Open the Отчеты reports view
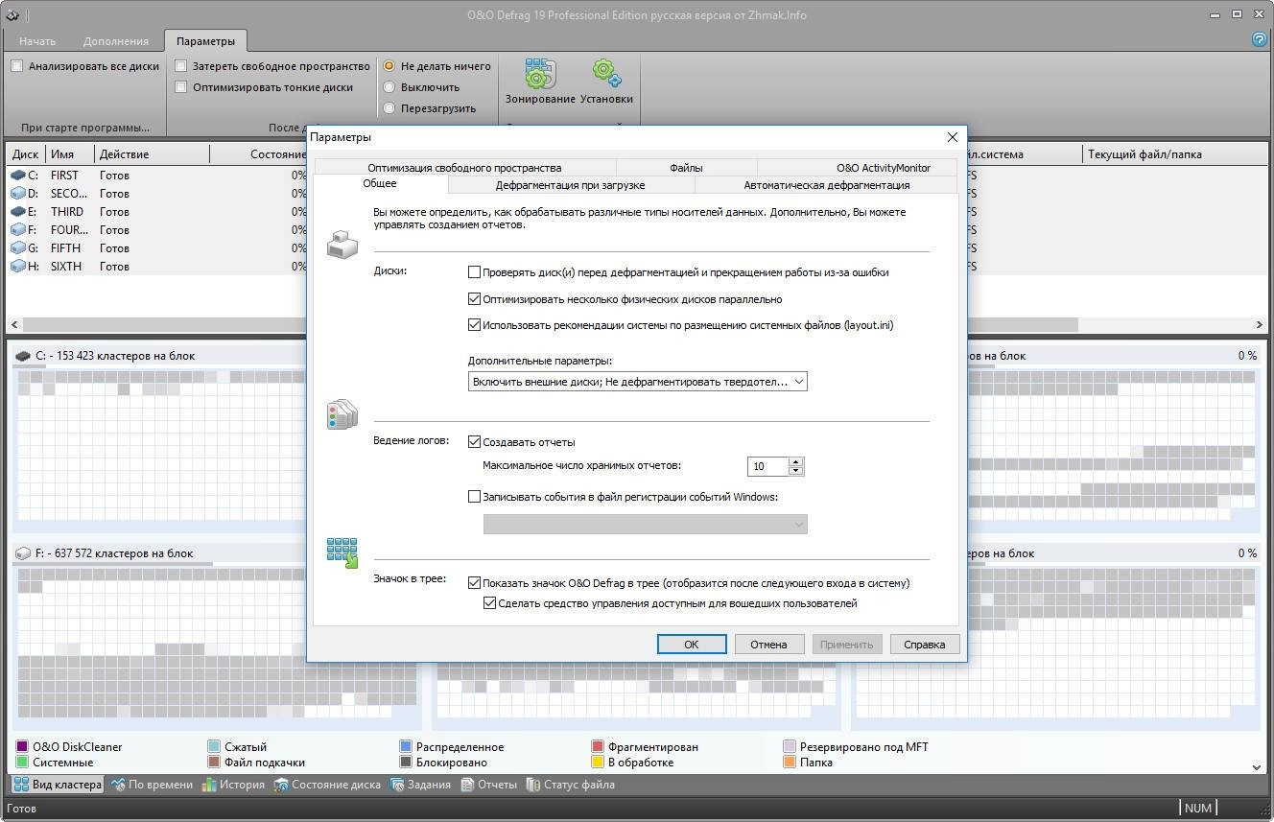The image size is (1274, 822). (488, 785)
